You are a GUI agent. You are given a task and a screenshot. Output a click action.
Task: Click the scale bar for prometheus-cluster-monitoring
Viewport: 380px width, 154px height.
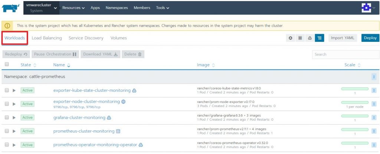[355, 130]
